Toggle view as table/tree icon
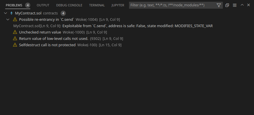The width and height of the screenshot is (254, 115). click(x=235, y=5)
